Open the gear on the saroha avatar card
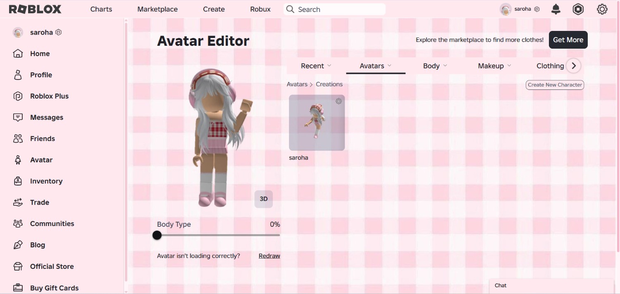This screenshot has height=294, width=620. [x=339, y=101]
